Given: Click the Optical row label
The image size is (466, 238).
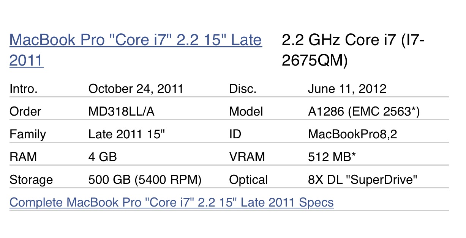Looking at the screenshot, I should click(248, 180).
